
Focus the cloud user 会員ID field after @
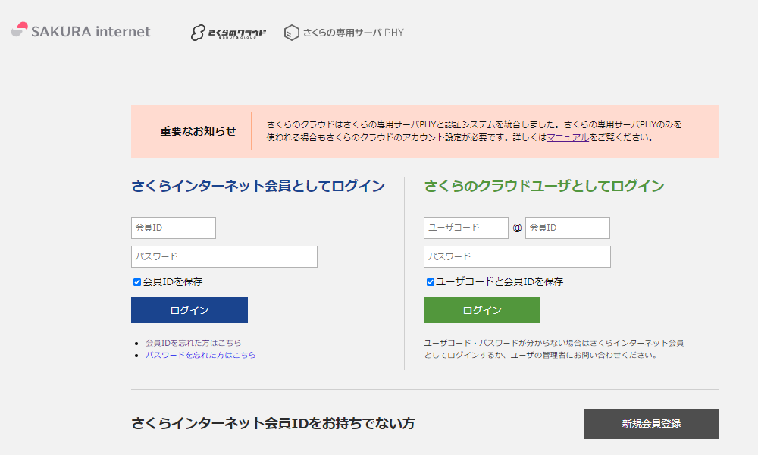coord(568,227)
